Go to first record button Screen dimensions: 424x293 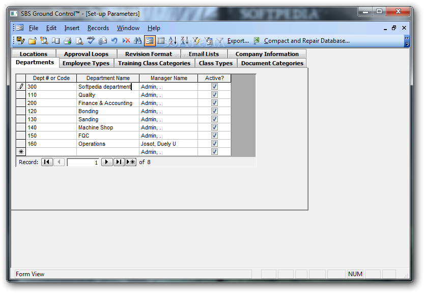[47, 162]
